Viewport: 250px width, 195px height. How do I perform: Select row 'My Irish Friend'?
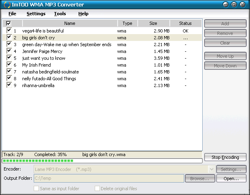(x=102, y=65)
